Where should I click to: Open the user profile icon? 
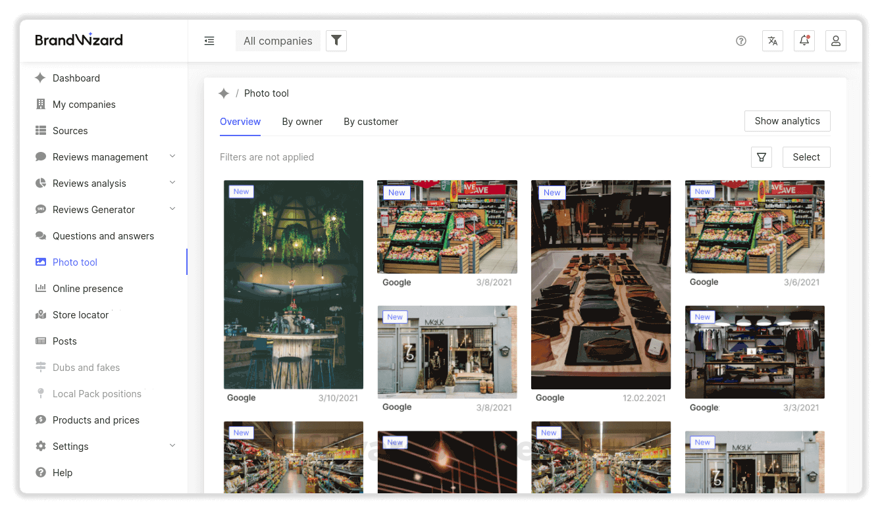point(835,40)
